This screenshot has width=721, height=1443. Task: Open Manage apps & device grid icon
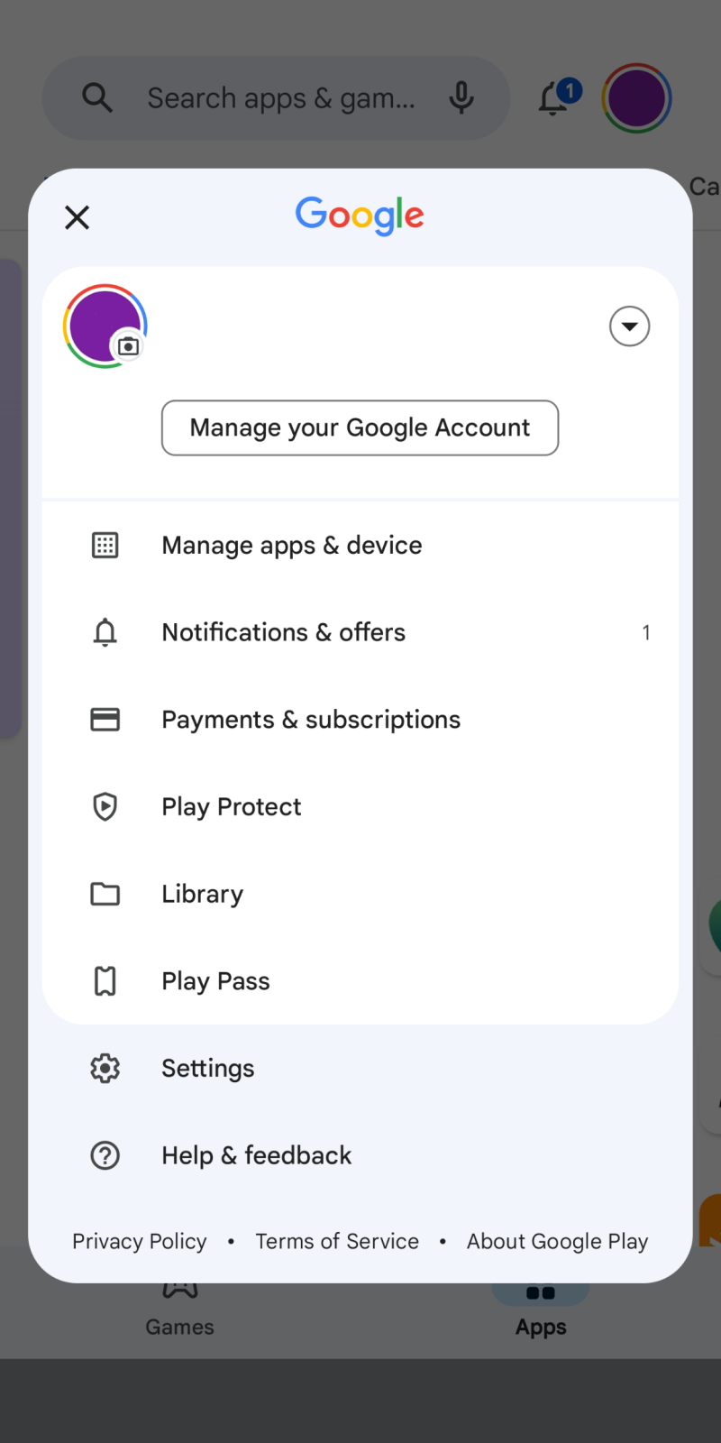[105, 545]
